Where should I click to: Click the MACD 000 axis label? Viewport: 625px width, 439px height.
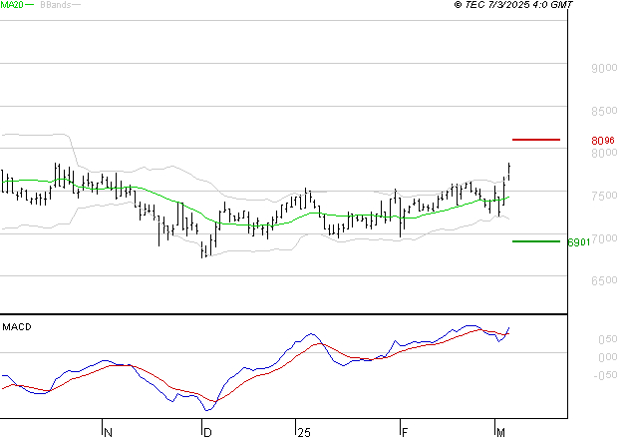(608, 357)
